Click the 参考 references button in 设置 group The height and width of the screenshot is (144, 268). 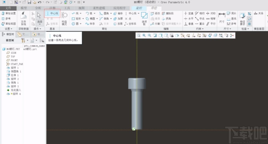pyautogui.click(x=6, y=19)
